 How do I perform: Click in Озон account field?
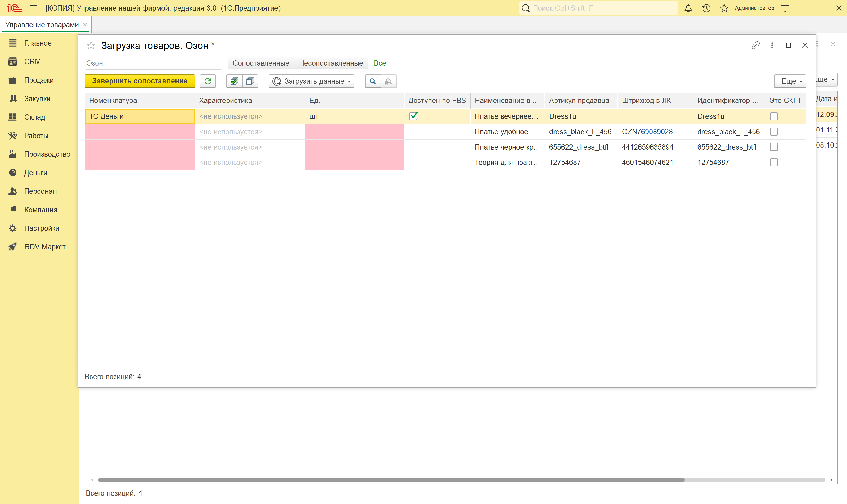click(148, 63)
